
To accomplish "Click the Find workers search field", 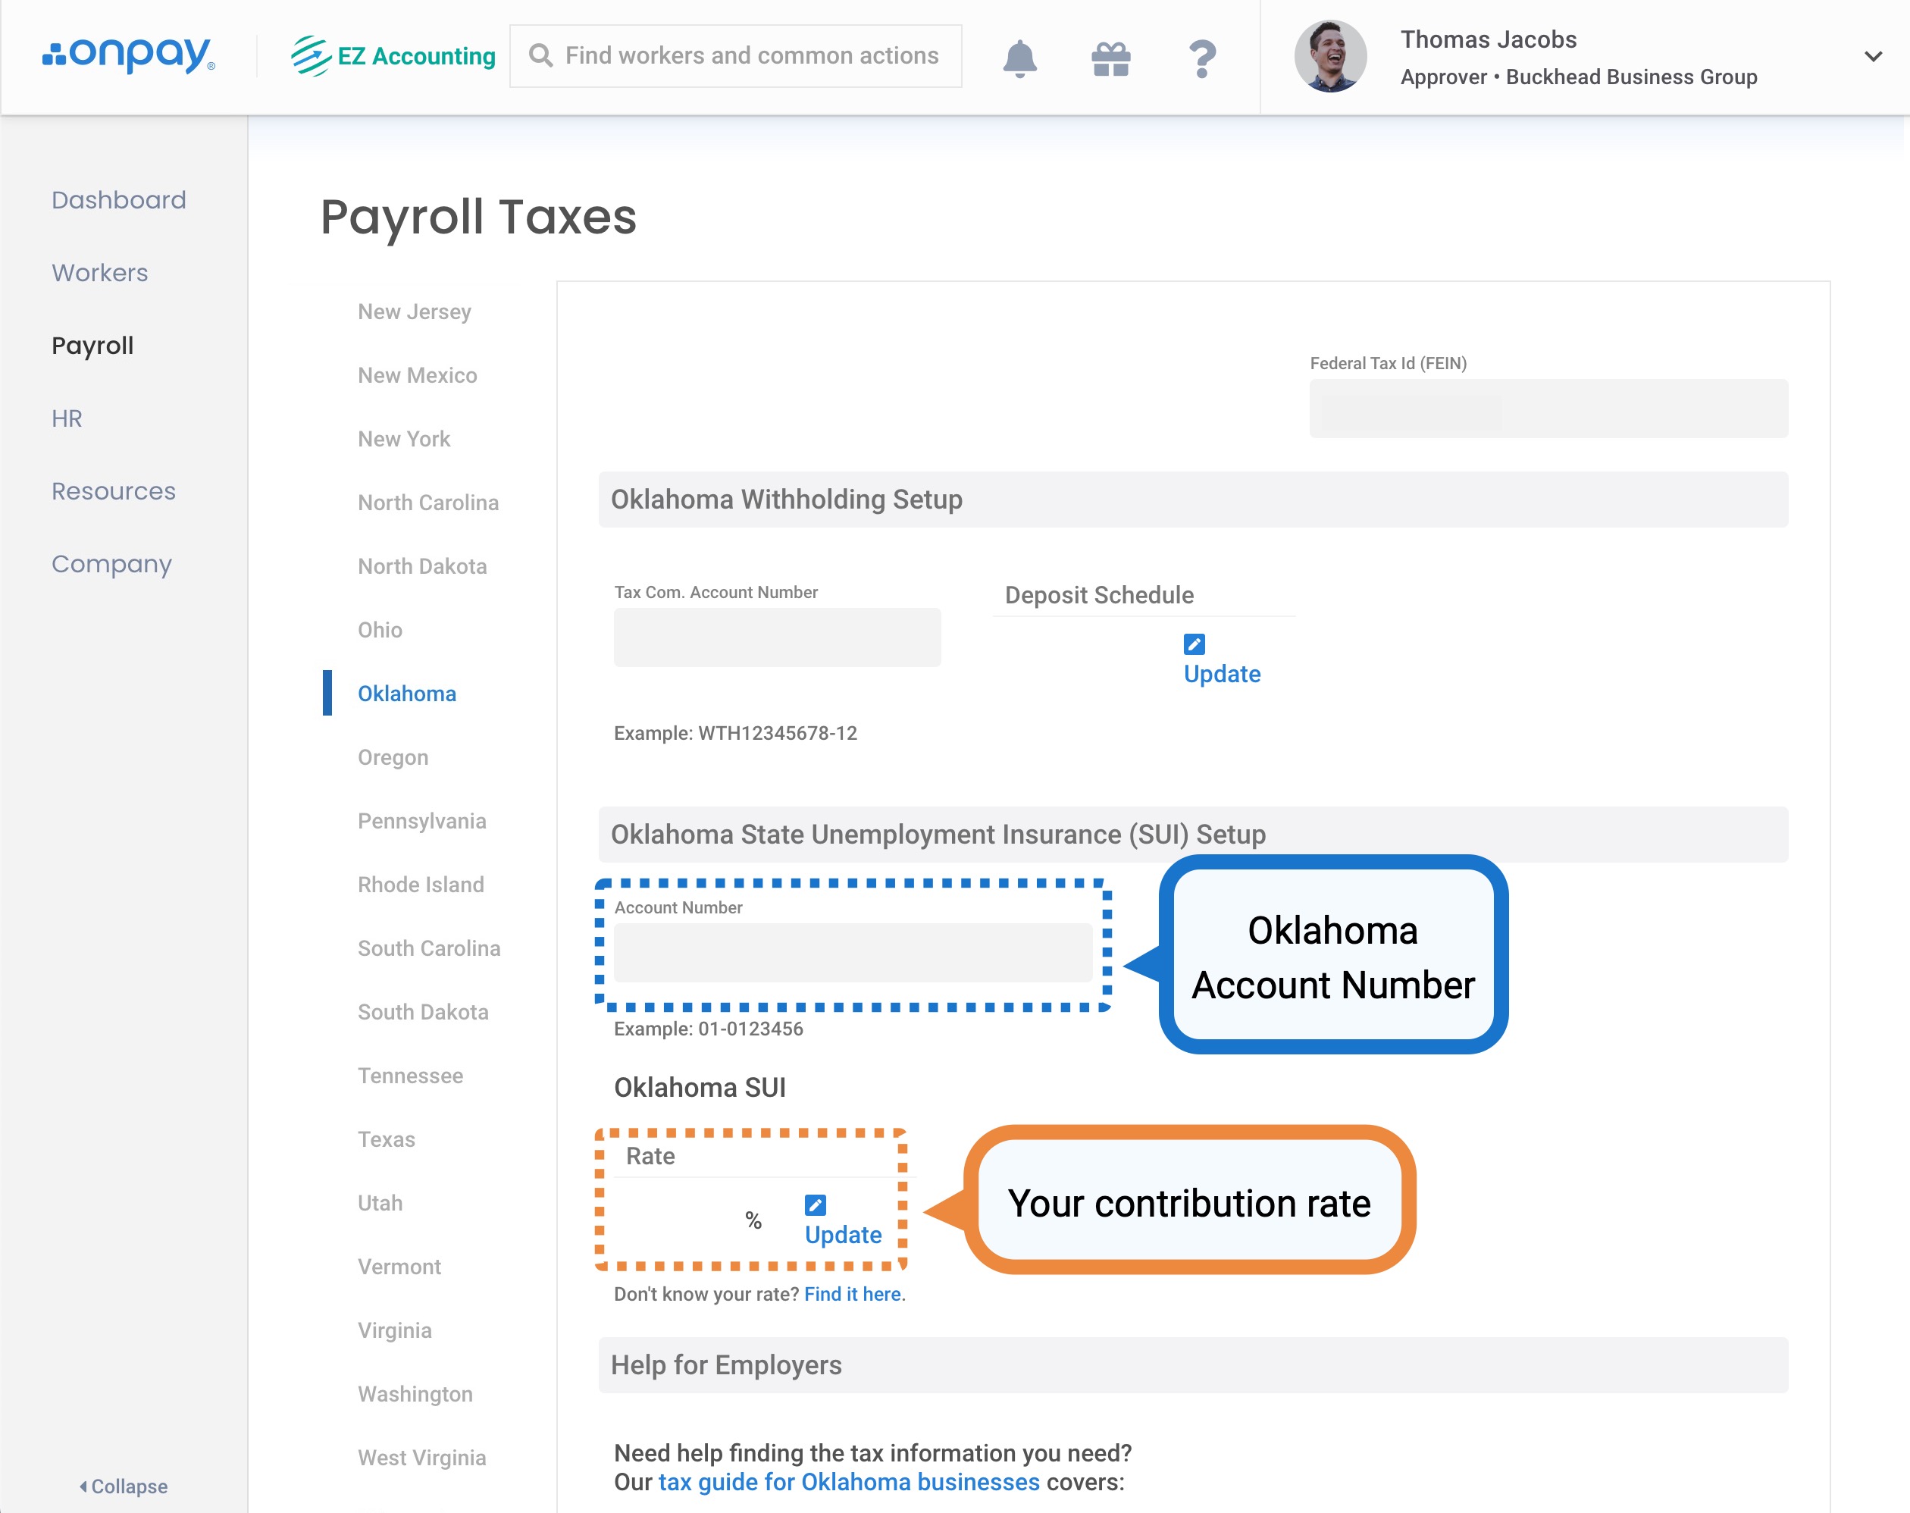I will click(751, 56).
